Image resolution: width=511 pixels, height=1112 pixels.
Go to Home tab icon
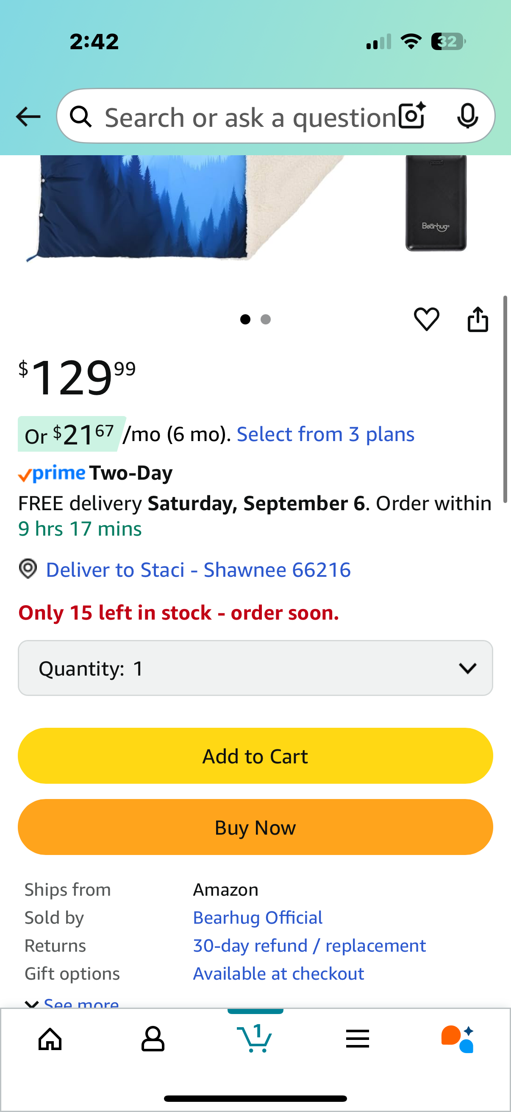50,1039
